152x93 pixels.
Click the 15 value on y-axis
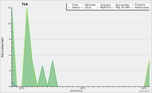pos(9,8)
